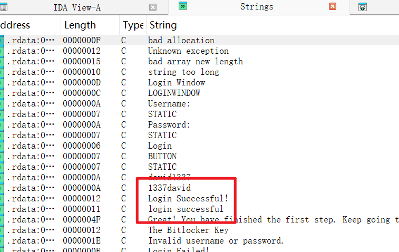The width and height of the screenshot is (399, 252).
Task: Click the row icon beside "bad allocation"
Action: tap(3, 41)
